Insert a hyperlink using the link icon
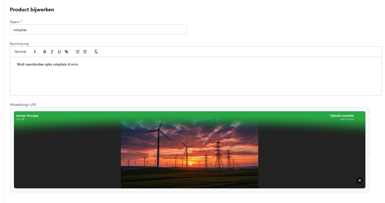385x203 pixels. [x=66, y=52]
